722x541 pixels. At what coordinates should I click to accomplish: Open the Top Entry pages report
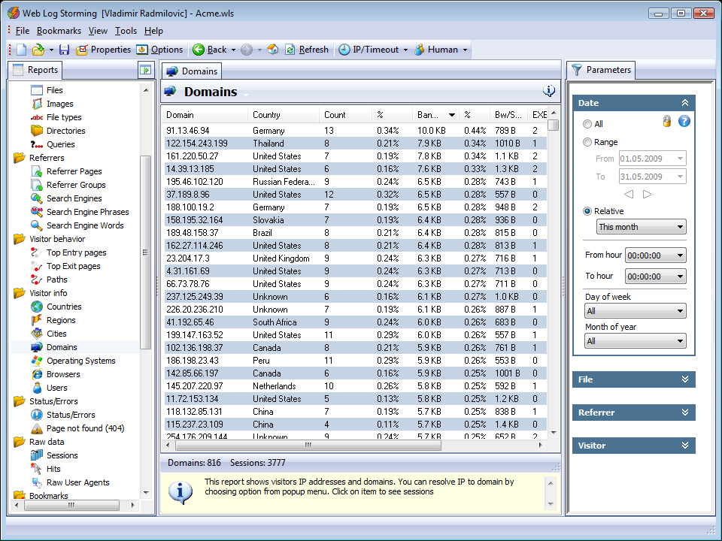[x=68, y=252]
